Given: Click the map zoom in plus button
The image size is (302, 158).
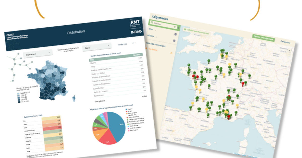Looking at the screenshot, I should coord(289,50).
